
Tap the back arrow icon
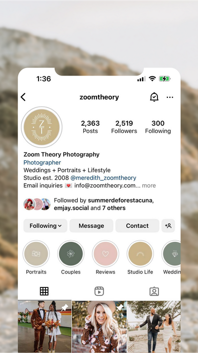[x=23, y=97]
